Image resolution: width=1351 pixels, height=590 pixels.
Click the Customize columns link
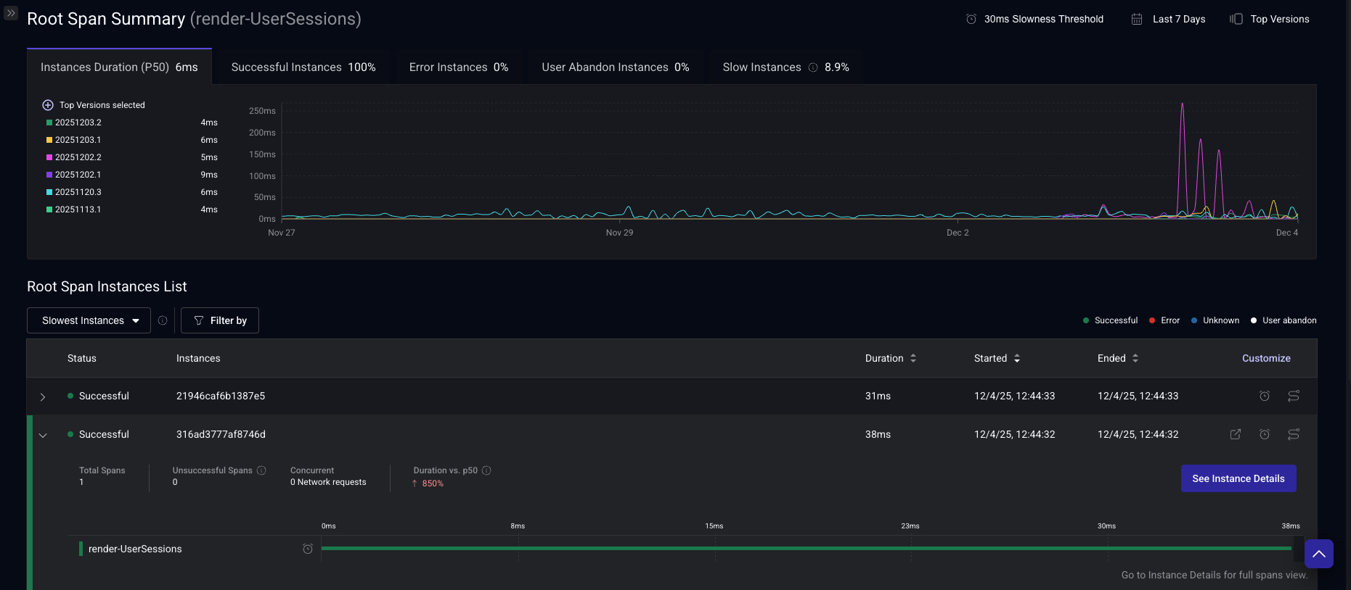pos(1265,358)
